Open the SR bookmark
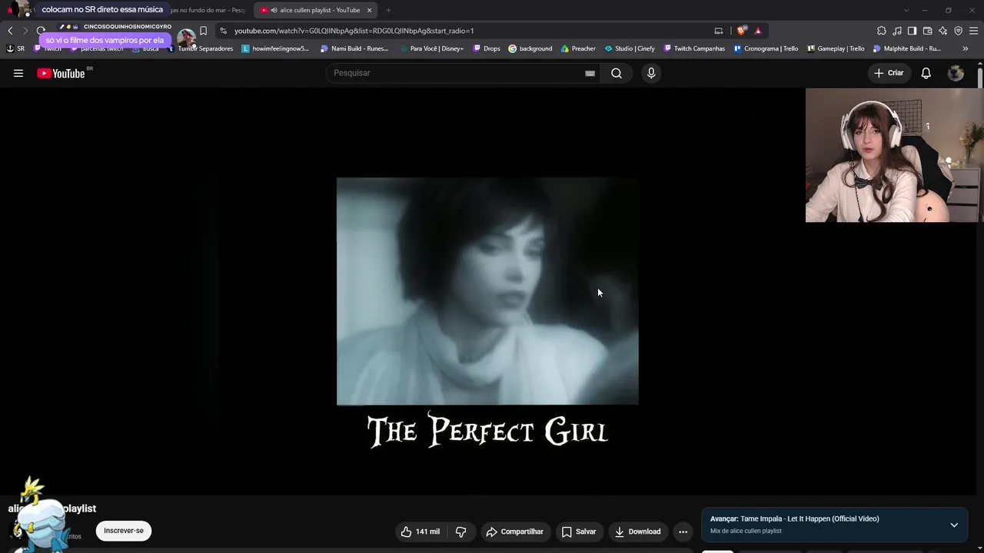 coord(15,48)
